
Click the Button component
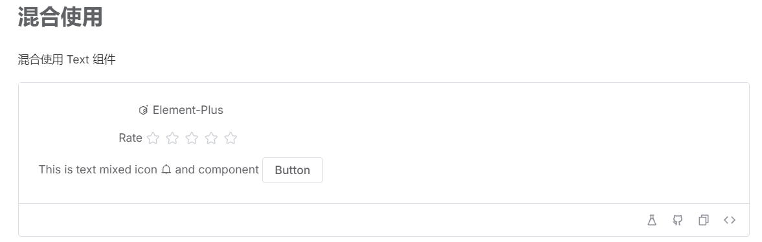293,170
